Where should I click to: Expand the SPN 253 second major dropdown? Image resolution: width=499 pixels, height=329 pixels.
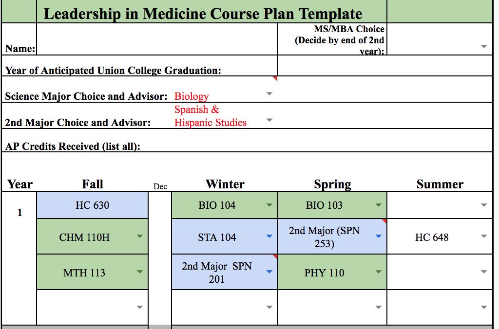(x=379, y=237)
